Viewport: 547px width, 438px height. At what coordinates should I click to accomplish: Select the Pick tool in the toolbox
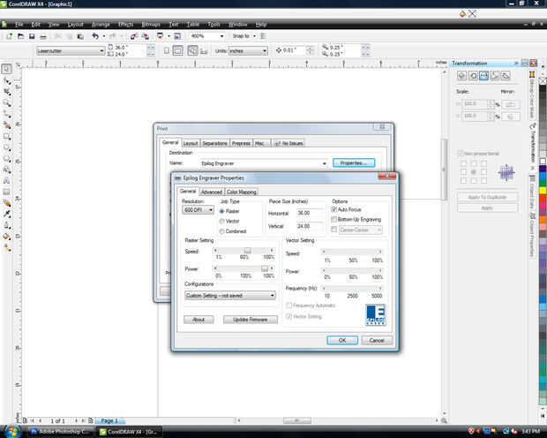6,69
